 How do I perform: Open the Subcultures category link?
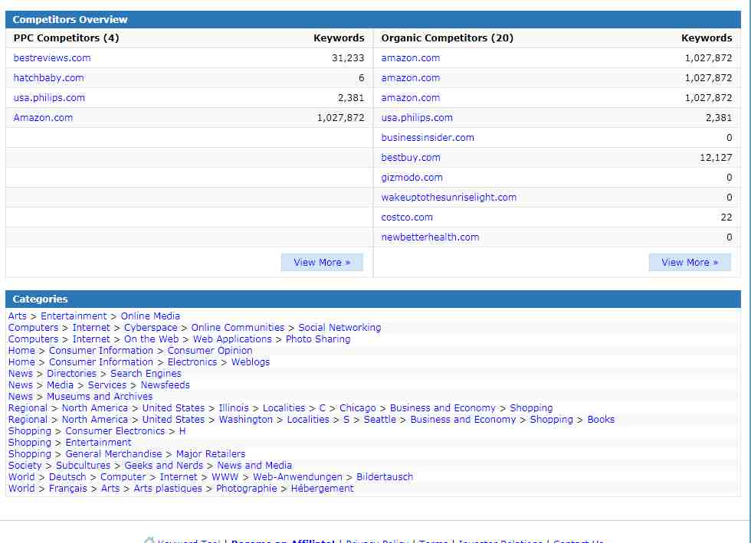[x=83, y=466]
